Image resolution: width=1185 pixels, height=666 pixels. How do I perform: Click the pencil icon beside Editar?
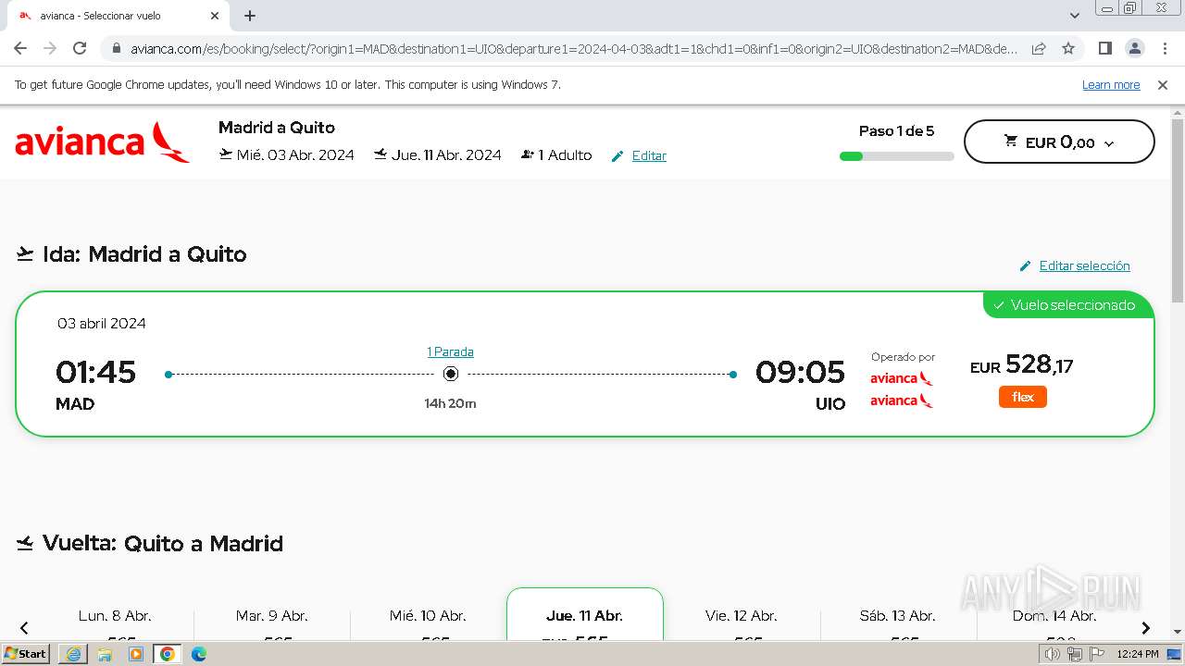click(617, 156)
